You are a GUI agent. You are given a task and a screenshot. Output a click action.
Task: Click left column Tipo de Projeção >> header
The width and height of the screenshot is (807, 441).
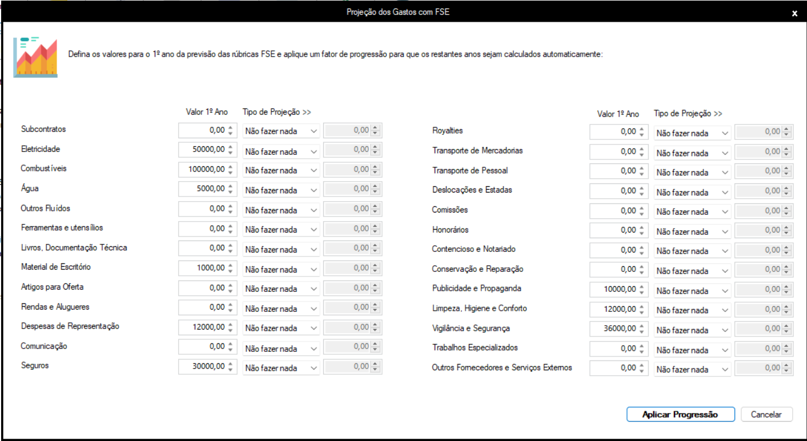(276, 112)
